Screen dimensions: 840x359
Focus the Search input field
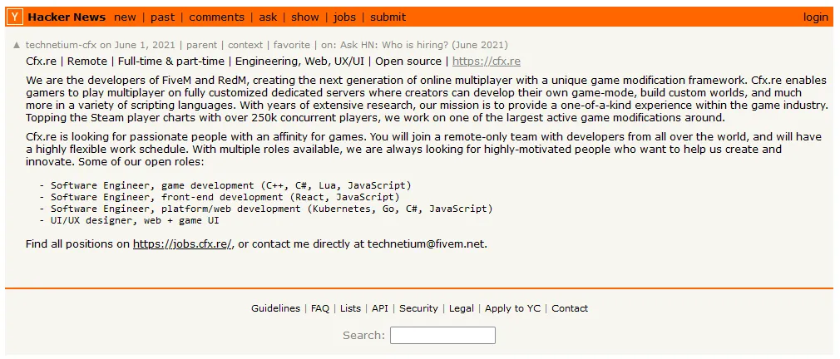442,336
